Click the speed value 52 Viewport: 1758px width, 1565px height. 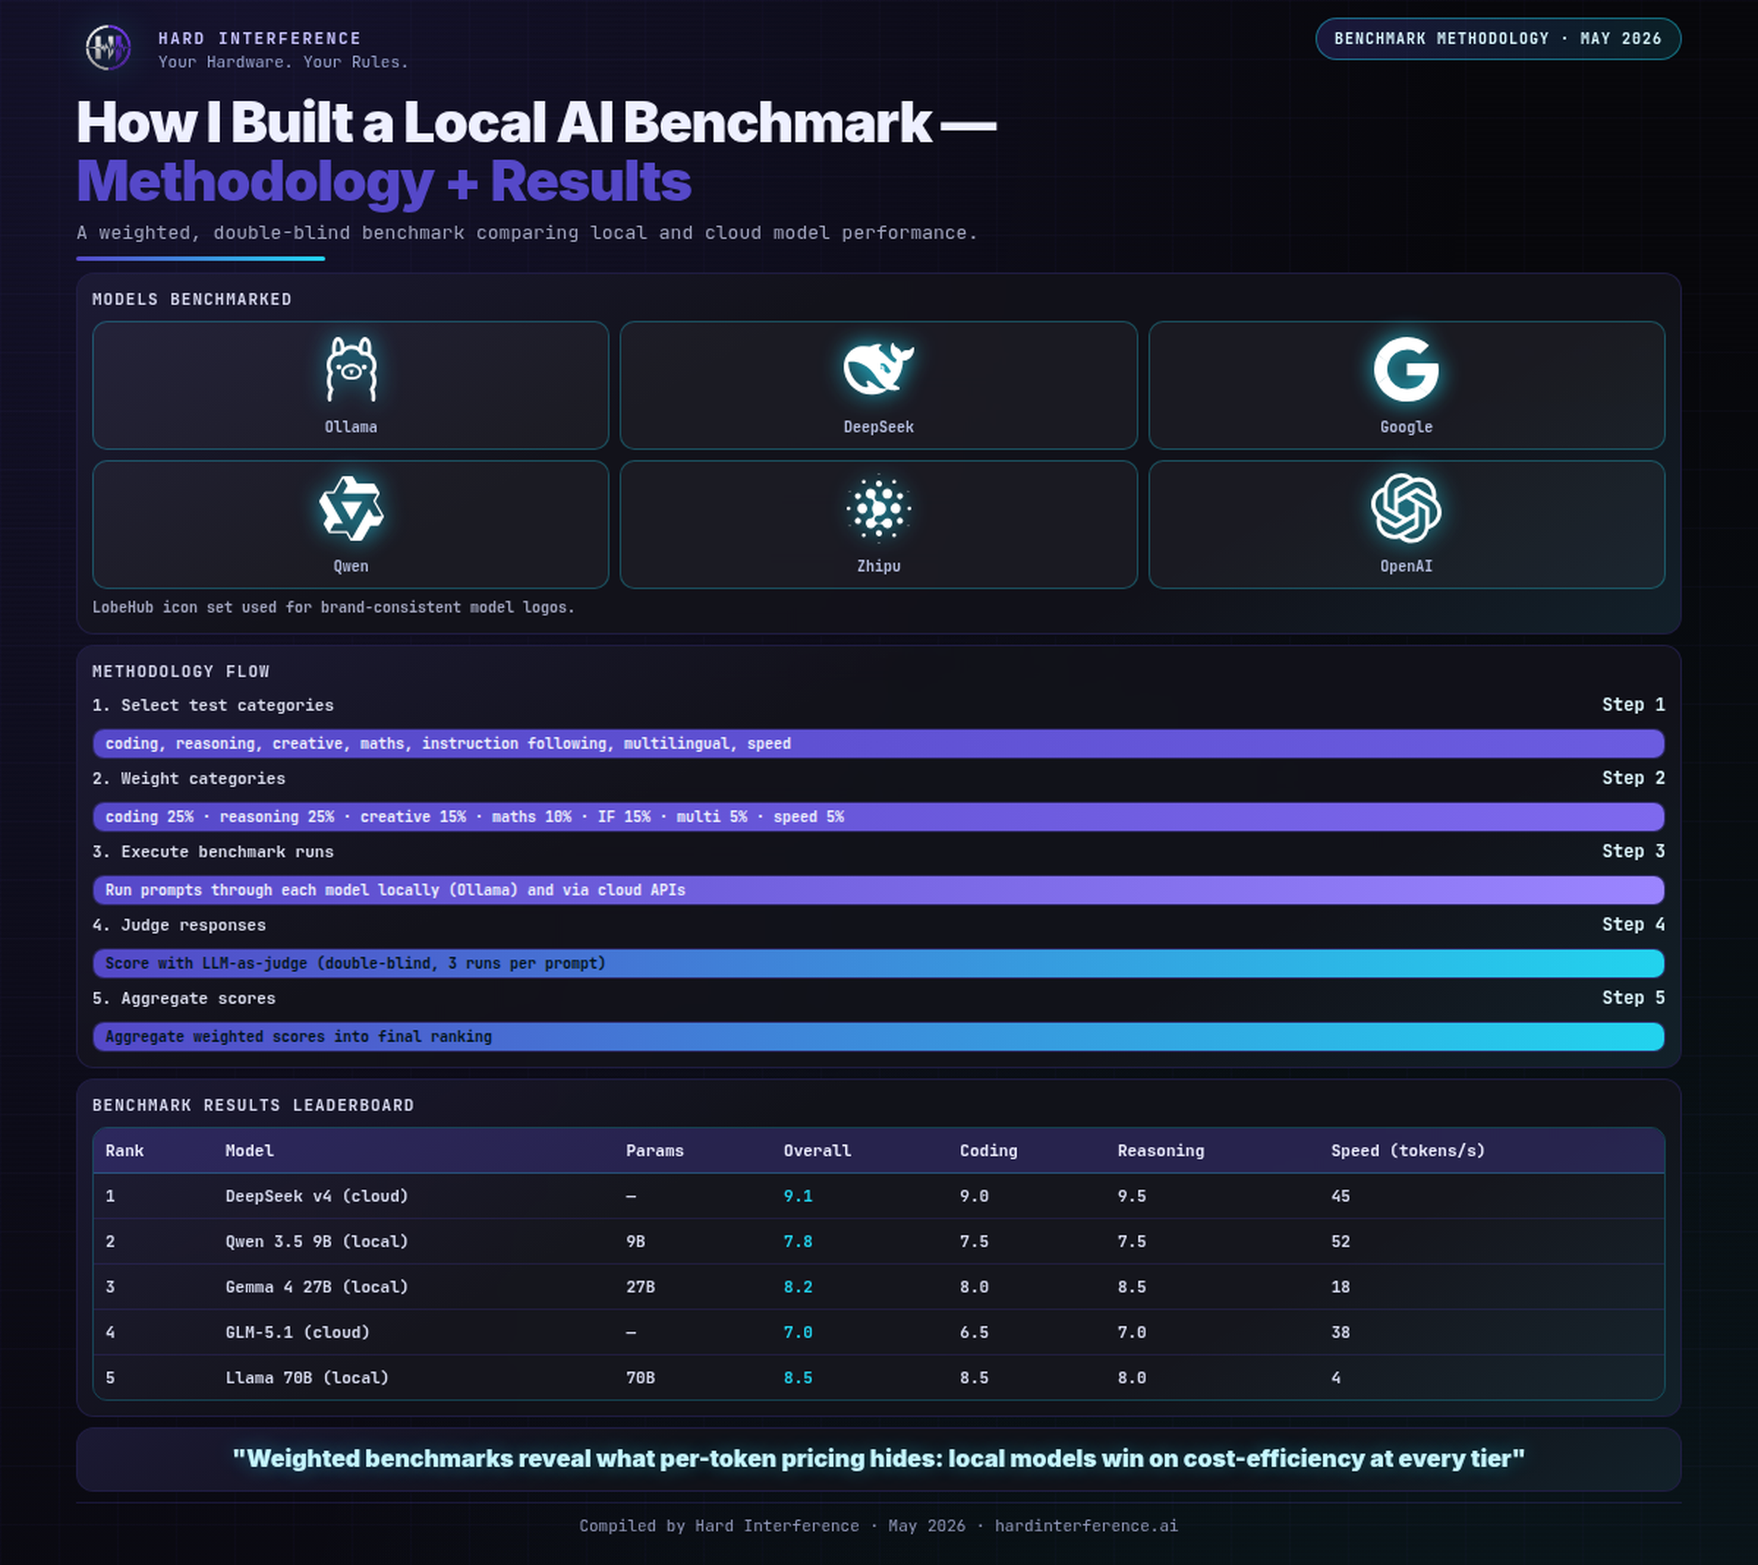point(1340,1241)
